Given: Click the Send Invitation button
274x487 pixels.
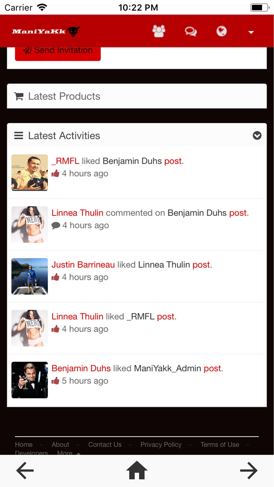Looking at the screenshot, I should click(x=58, y=52).
